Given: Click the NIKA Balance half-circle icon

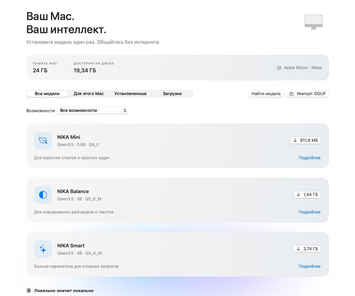Looking at the screenshot, I should [43, 195].
